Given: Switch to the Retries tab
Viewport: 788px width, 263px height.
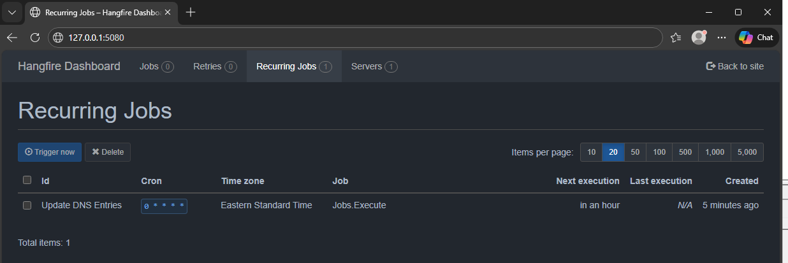Looking at the screenshot, I should click(x=215, y=66).
